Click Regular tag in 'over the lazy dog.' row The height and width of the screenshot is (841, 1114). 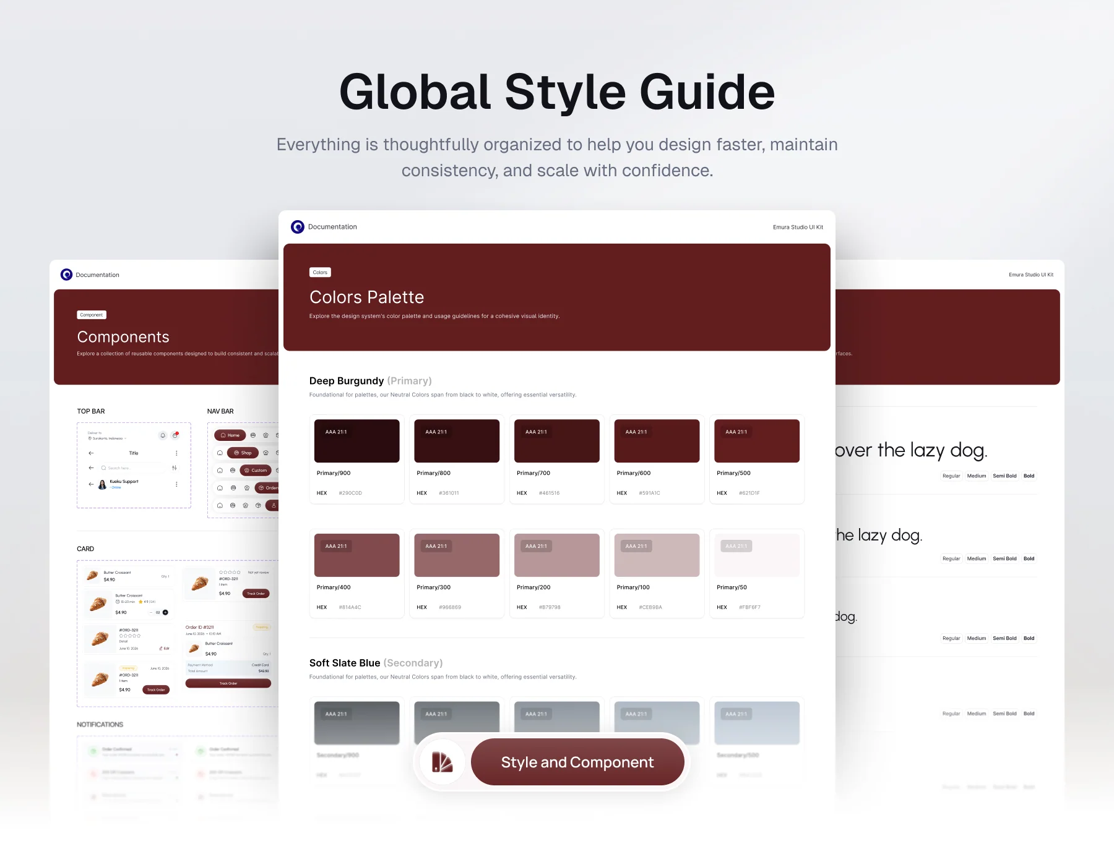pyautogui.click(x=951, y=476)
